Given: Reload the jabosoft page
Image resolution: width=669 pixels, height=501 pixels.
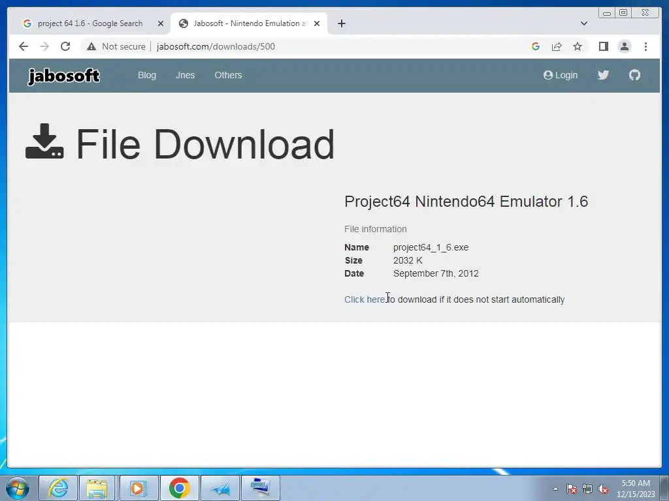Looking at the screenshot, I should (x=65, y=46).
